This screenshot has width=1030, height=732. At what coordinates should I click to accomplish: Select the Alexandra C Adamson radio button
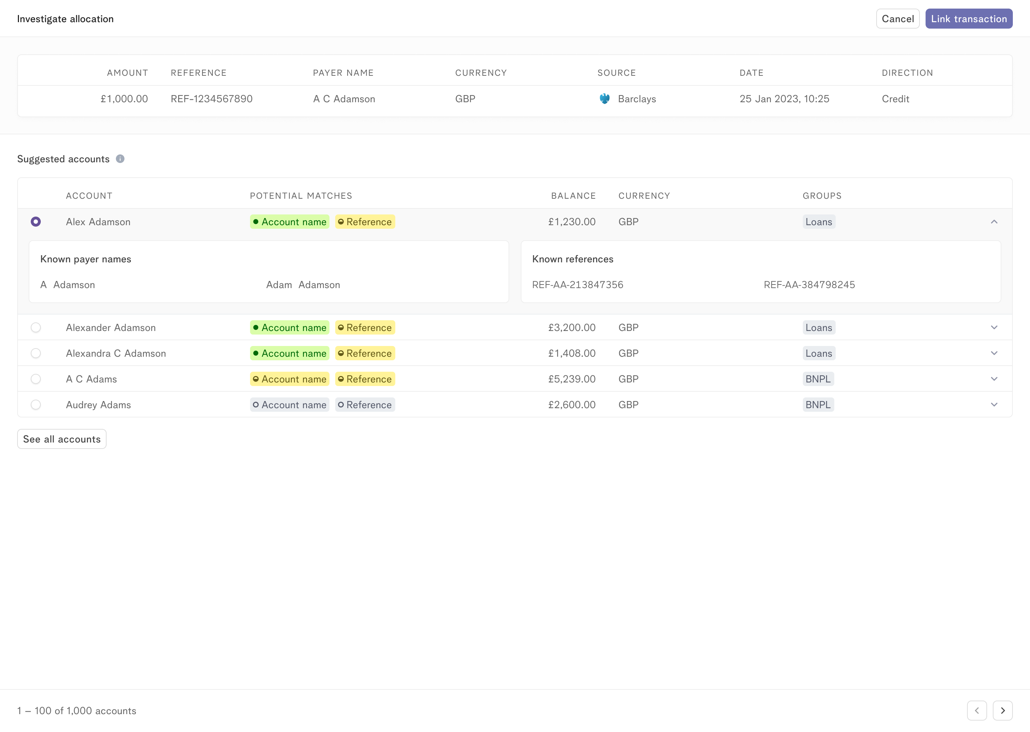[36, 353]
